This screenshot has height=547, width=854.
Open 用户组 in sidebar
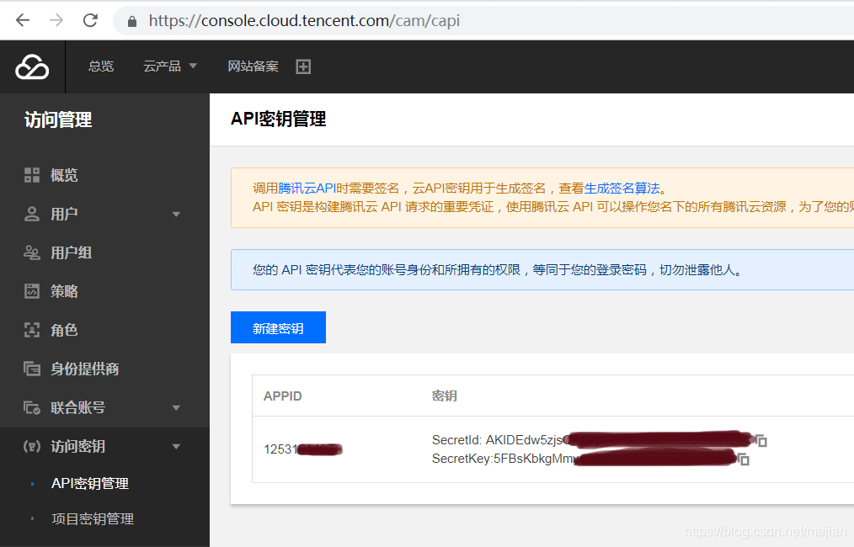(71, 252)
